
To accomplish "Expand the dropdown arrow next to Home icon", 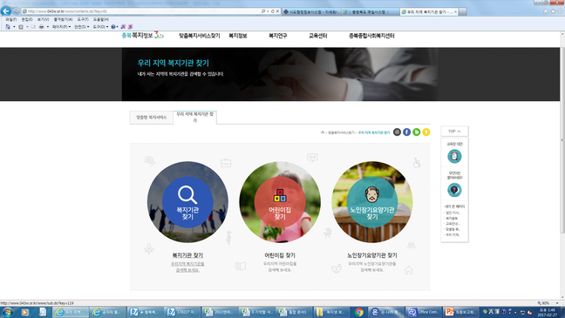I will [14, 27].
